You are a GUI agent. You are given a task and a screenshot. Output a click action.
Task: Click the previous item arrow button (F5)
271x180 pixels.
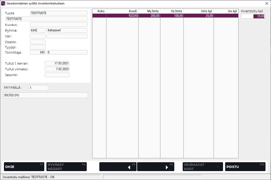click(x=118, y=167)
